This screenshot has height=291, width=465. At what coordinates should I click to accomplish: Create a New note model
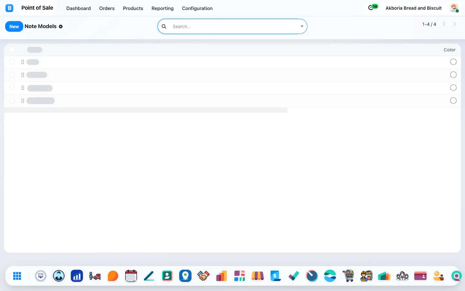click(14, 27)
